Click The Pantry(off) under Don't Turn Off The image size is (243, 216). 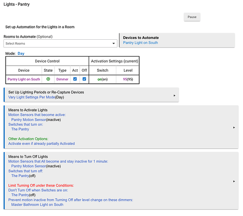tap(23, 195)
